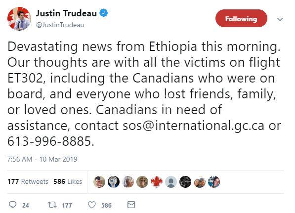Open Justin Trudeau's profile picture
This screenshot has width=295, height=213.
point(19,19)
